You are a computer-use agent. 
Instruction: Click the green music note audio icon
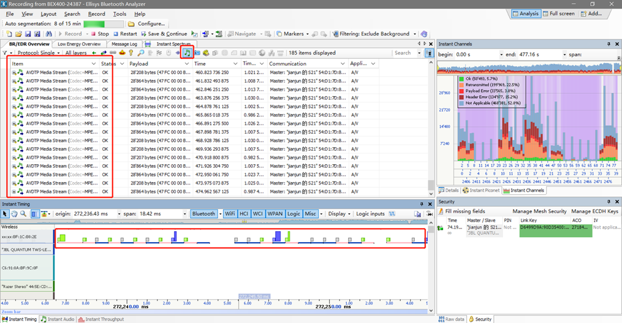187,53
